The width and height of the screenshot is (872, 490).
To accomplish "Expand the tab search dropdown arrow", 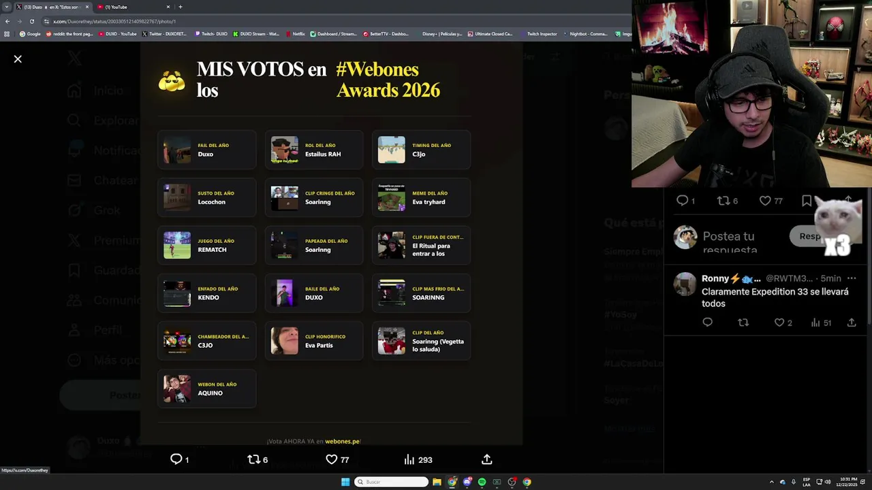I will (x=6, y=7).
